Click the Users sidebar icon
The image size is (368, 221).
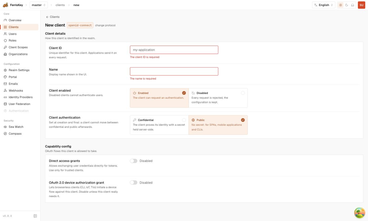coord(5,34)
